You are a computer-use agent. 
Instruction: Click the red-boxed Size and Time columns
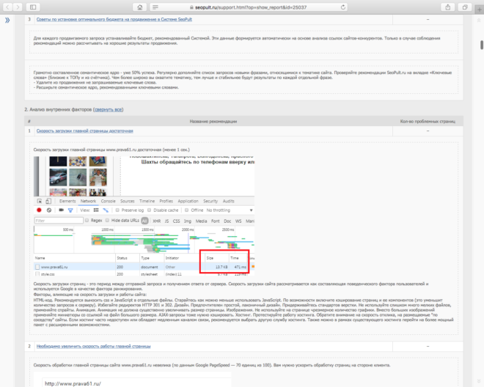click(224, 263)
